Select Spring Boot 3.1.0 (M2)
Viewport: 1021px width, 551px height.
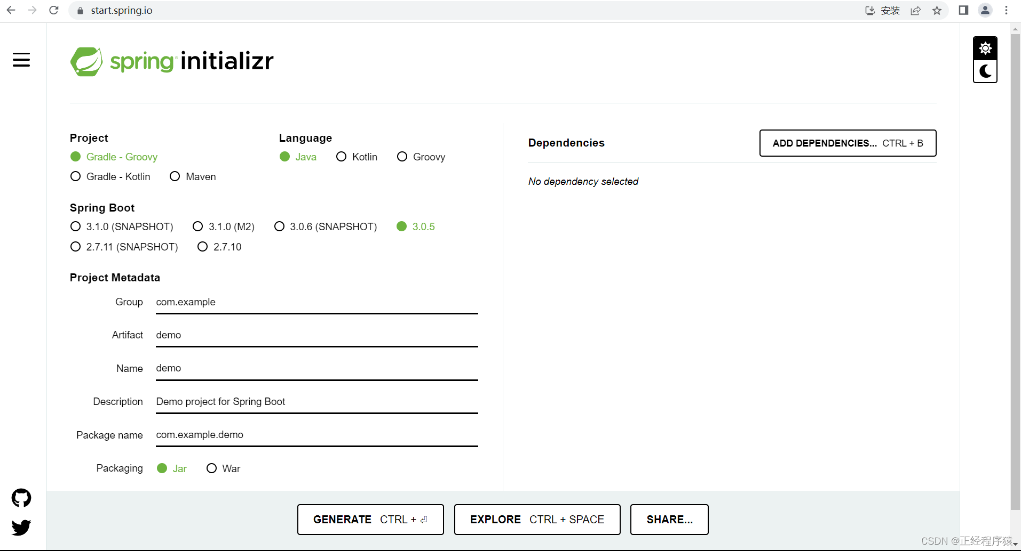click(x=224, y=226)
